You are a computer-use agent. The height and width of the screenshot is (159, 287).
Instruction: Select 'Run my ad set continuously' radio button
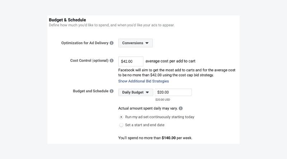[x=121, y=117]
